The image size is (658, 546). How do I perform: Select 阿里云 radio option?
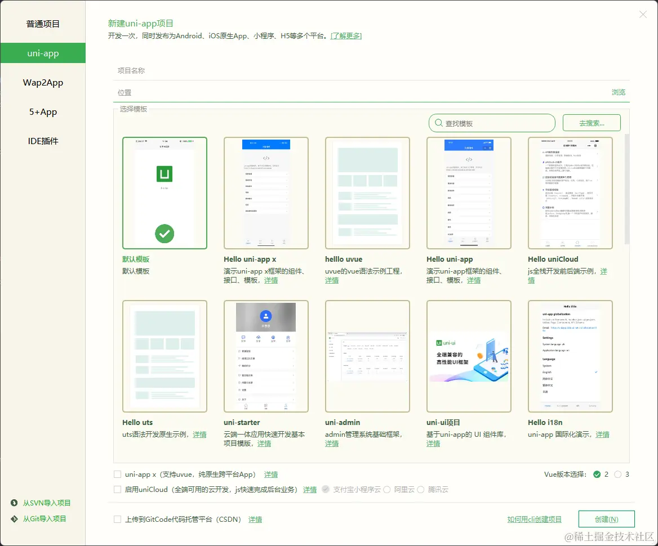[387, 489]
